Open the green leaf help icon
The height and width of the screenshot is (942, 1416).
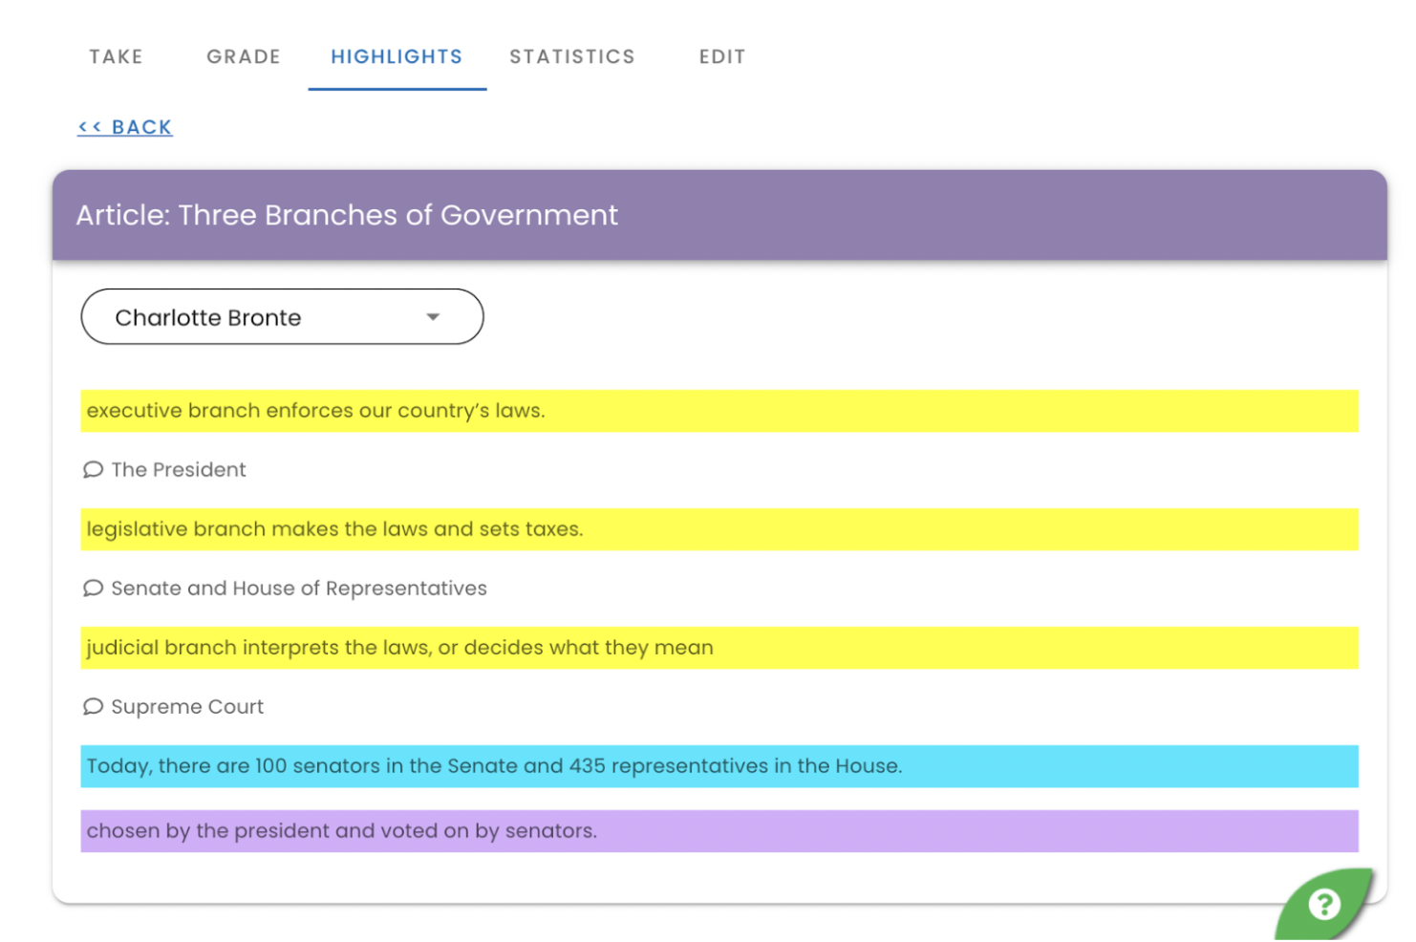1324,904
